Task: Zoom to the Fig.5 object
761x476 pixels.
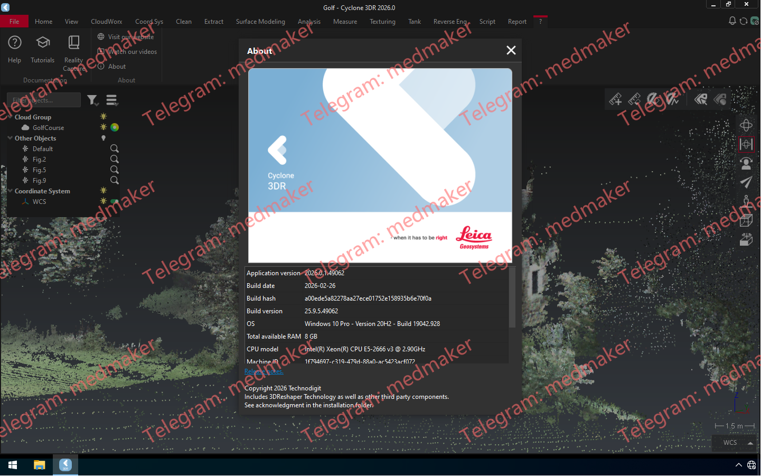Action: coord(115,170)
